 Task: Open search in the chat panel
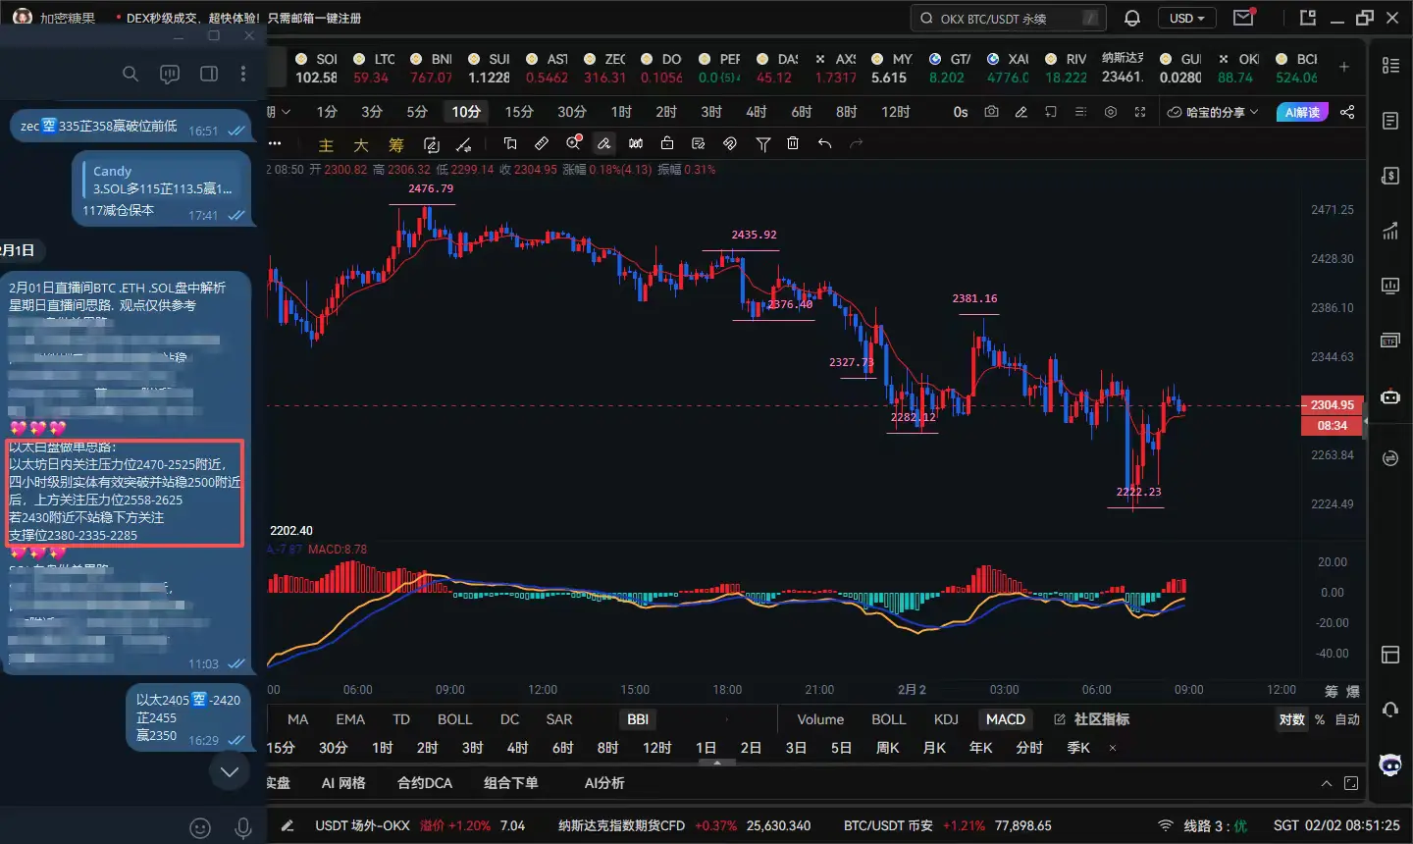[131, 74]
